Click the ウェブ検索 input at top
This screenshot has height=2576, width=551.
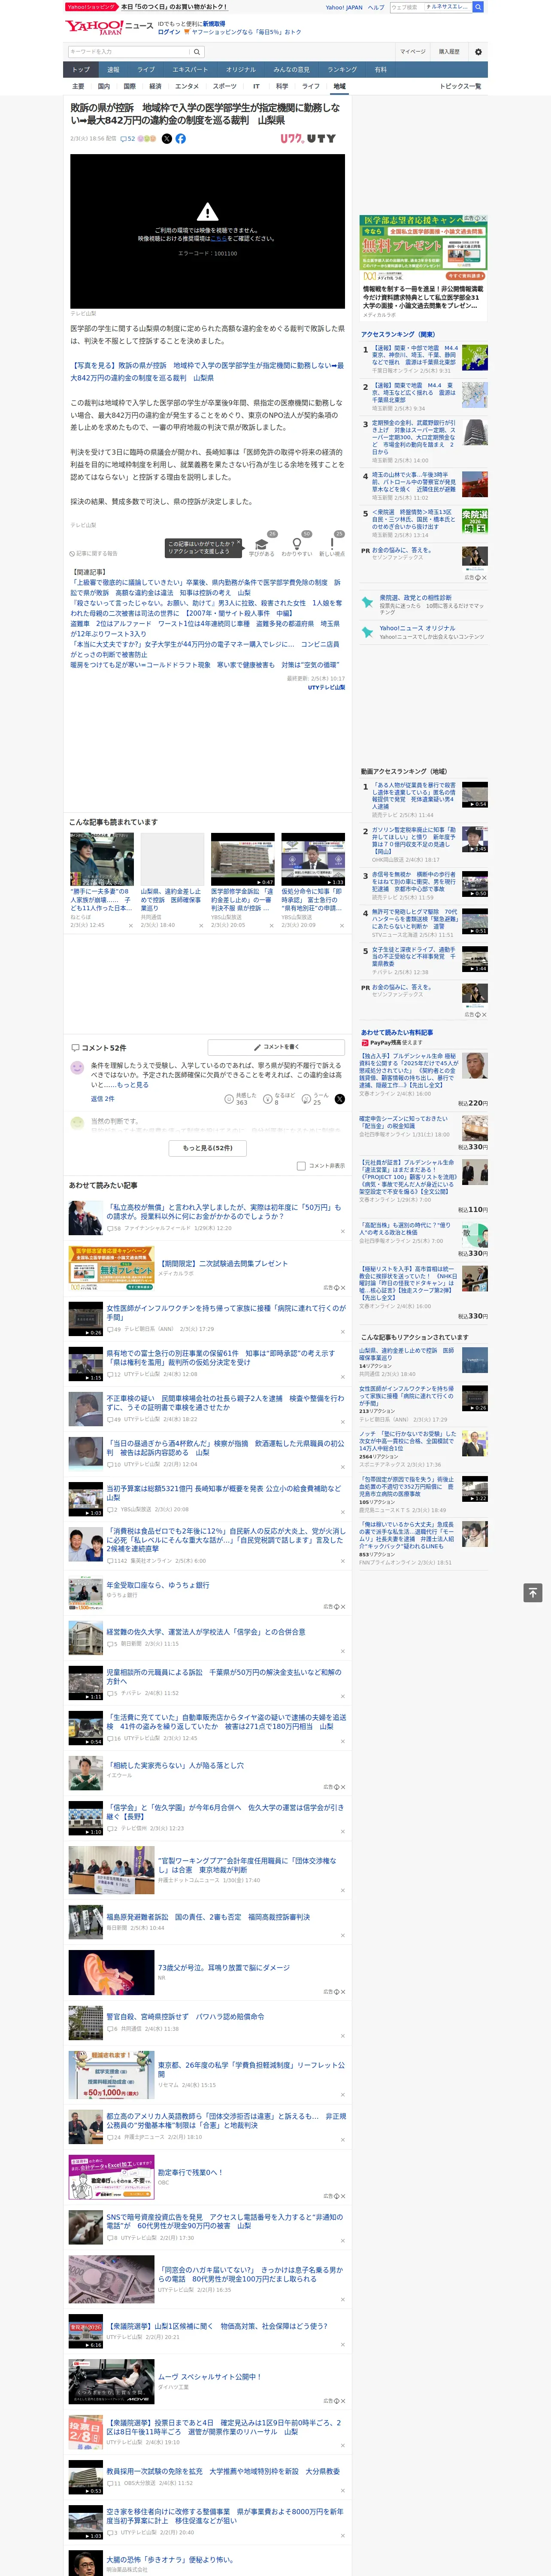[406, 7]
